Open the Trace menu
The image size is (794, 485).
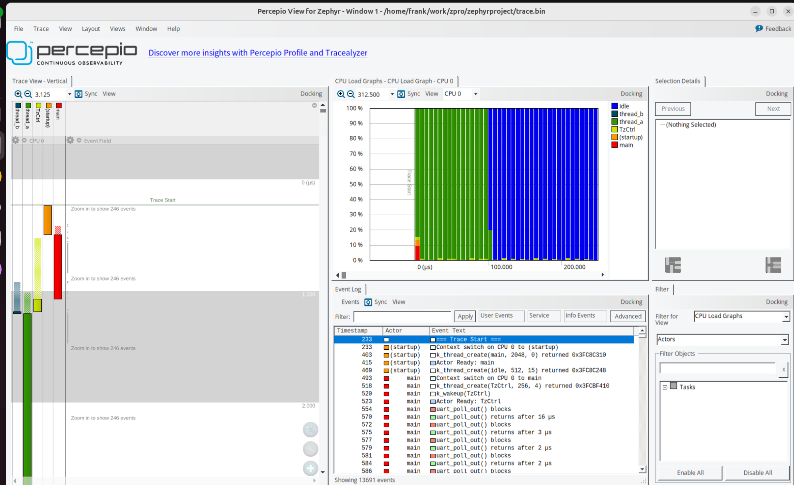[41, 29]
